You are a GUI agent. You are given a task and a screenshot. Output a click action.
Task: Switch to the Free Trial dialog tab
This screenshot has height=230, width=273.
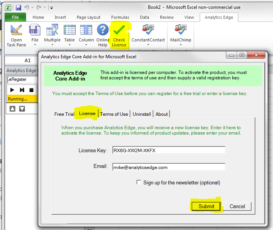64,114
